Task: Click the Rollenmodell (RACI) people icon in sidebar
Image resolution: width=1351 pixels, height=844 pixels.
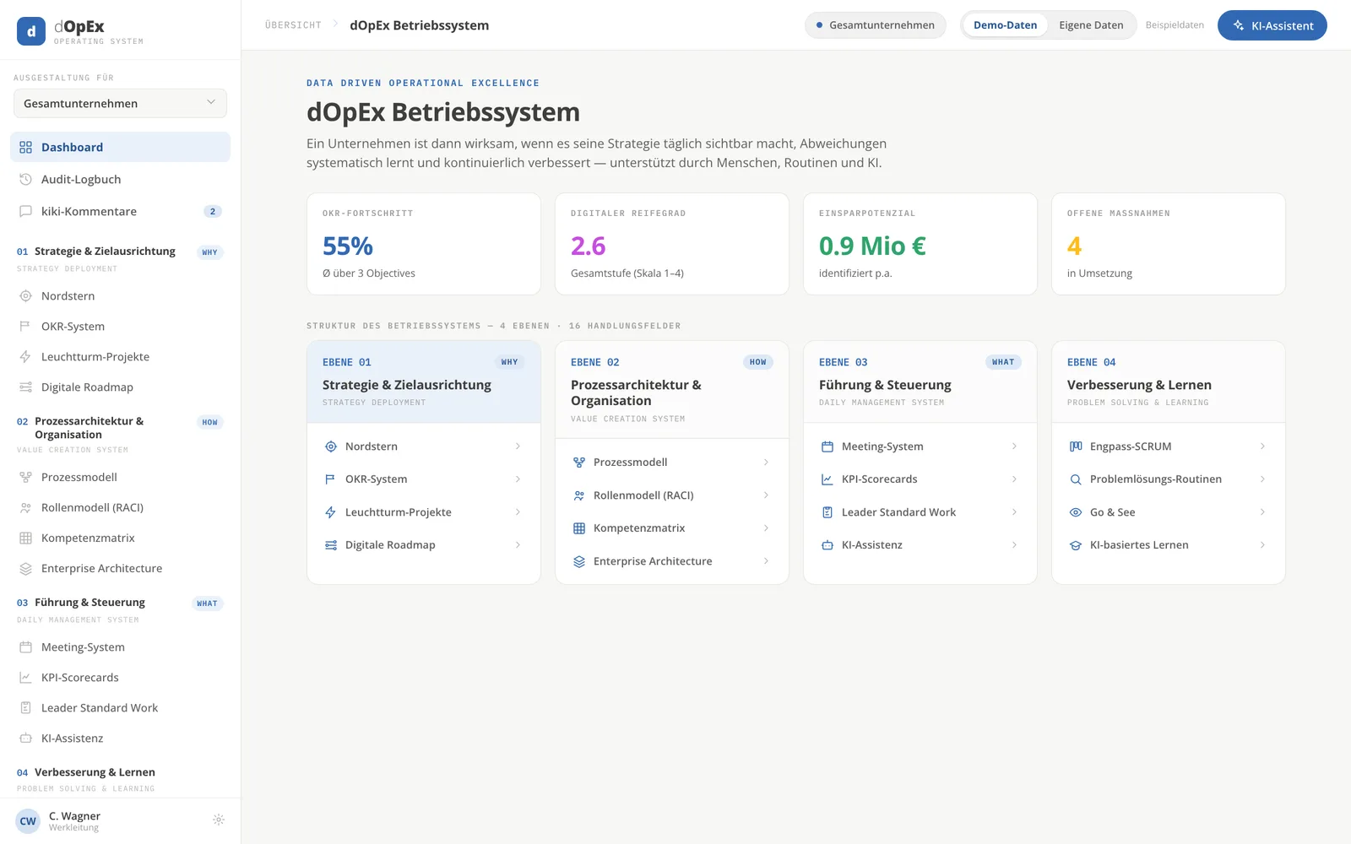Action: tap(25, 507)
